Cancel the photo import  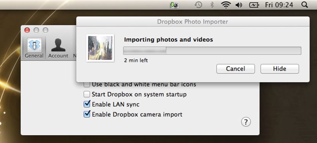pyautogui.click(x=236, y=69)
